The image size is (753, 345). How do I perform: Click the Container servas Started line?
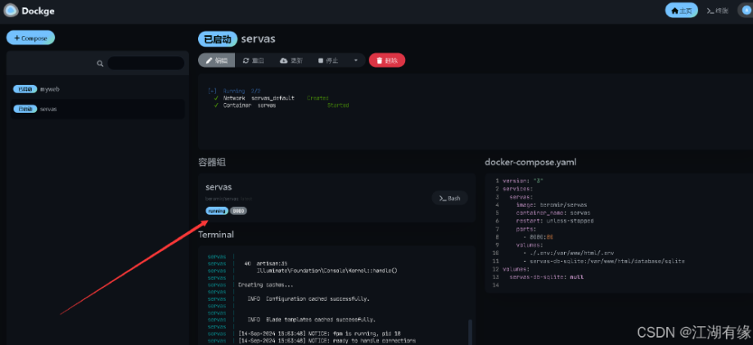282,105
